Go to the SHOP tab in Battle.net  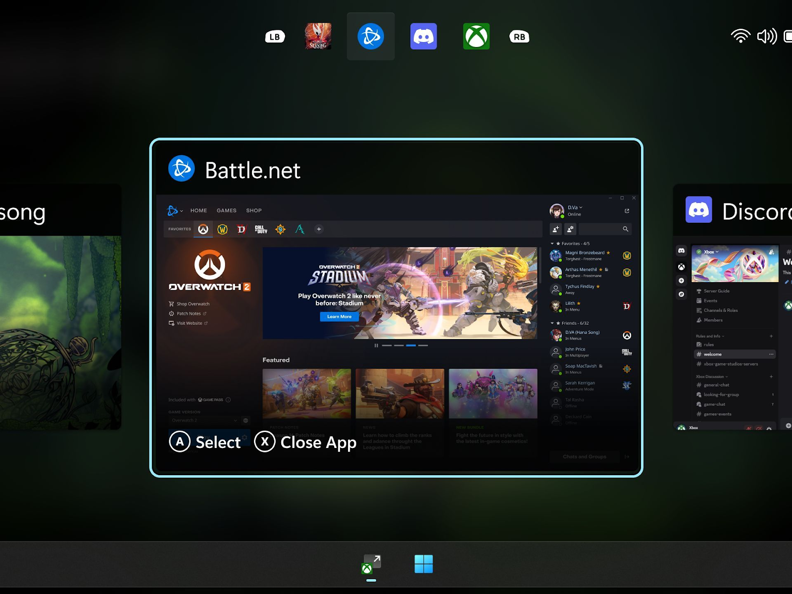pyautogui.click(x=254, y=210)
